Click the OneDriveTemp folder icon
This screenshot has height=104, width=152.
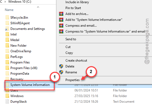coord(7,51)
